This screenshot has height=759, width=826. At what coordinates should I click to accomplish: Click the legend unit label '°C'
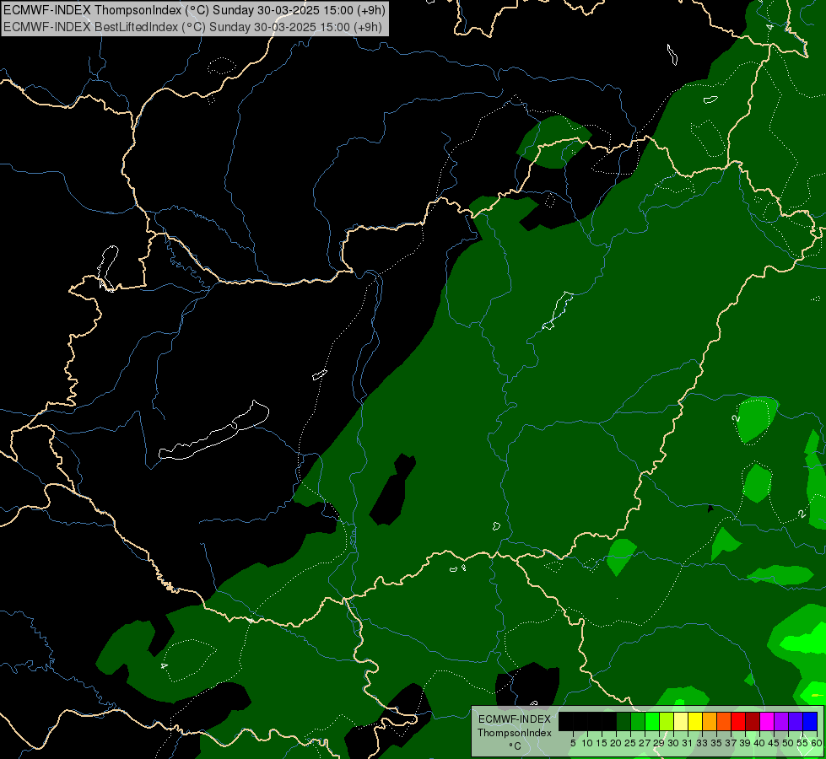[x=516, y=746]
